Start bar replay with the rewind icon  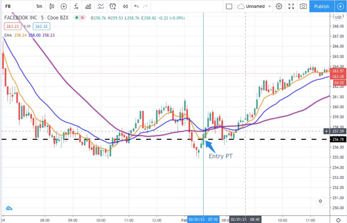[x=125, y=6]
